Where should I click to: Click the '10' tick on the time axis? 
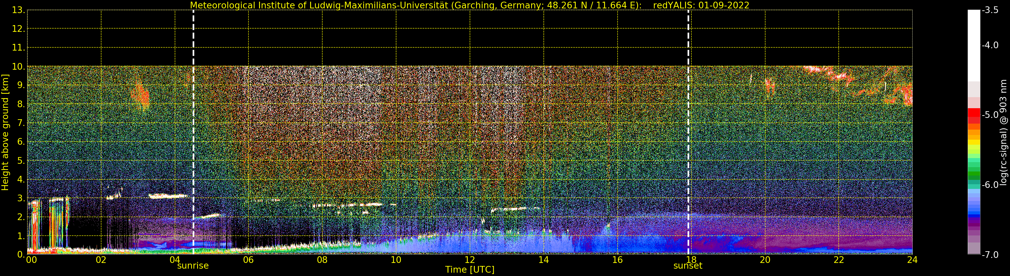pos(396,260)
